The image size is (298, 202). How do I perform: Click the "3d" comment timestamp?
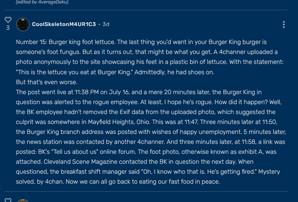click(106, 24)
